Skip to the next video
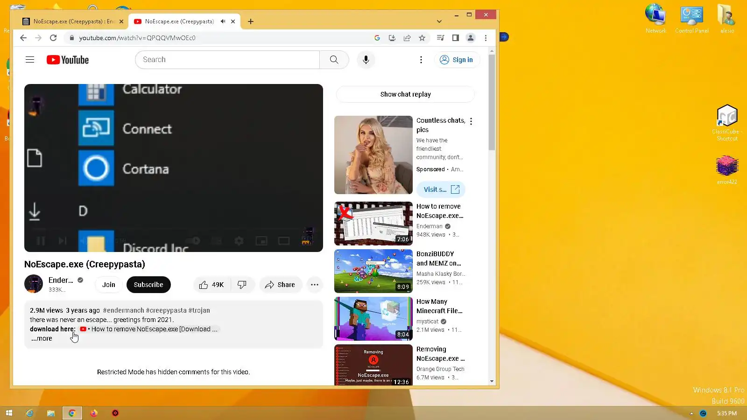 pos(63,241)
